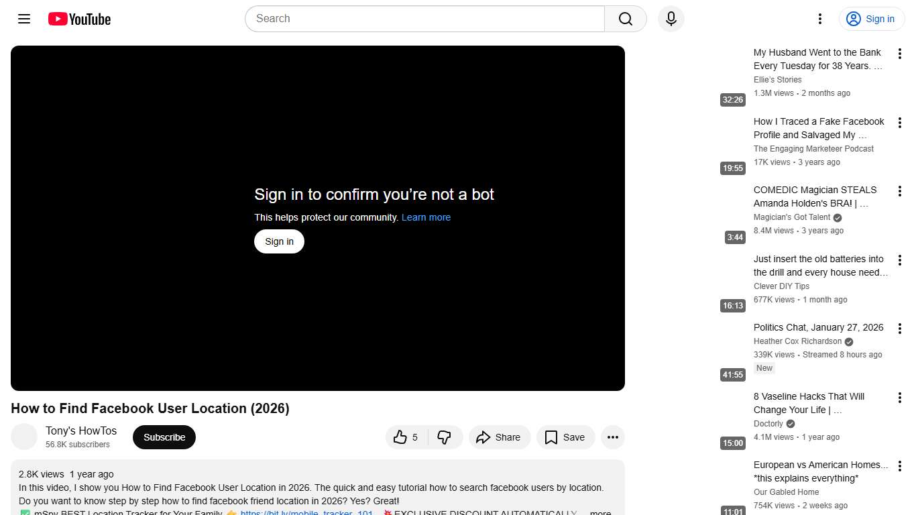
Task: Save video to a playlist
Action: (565, 437)
